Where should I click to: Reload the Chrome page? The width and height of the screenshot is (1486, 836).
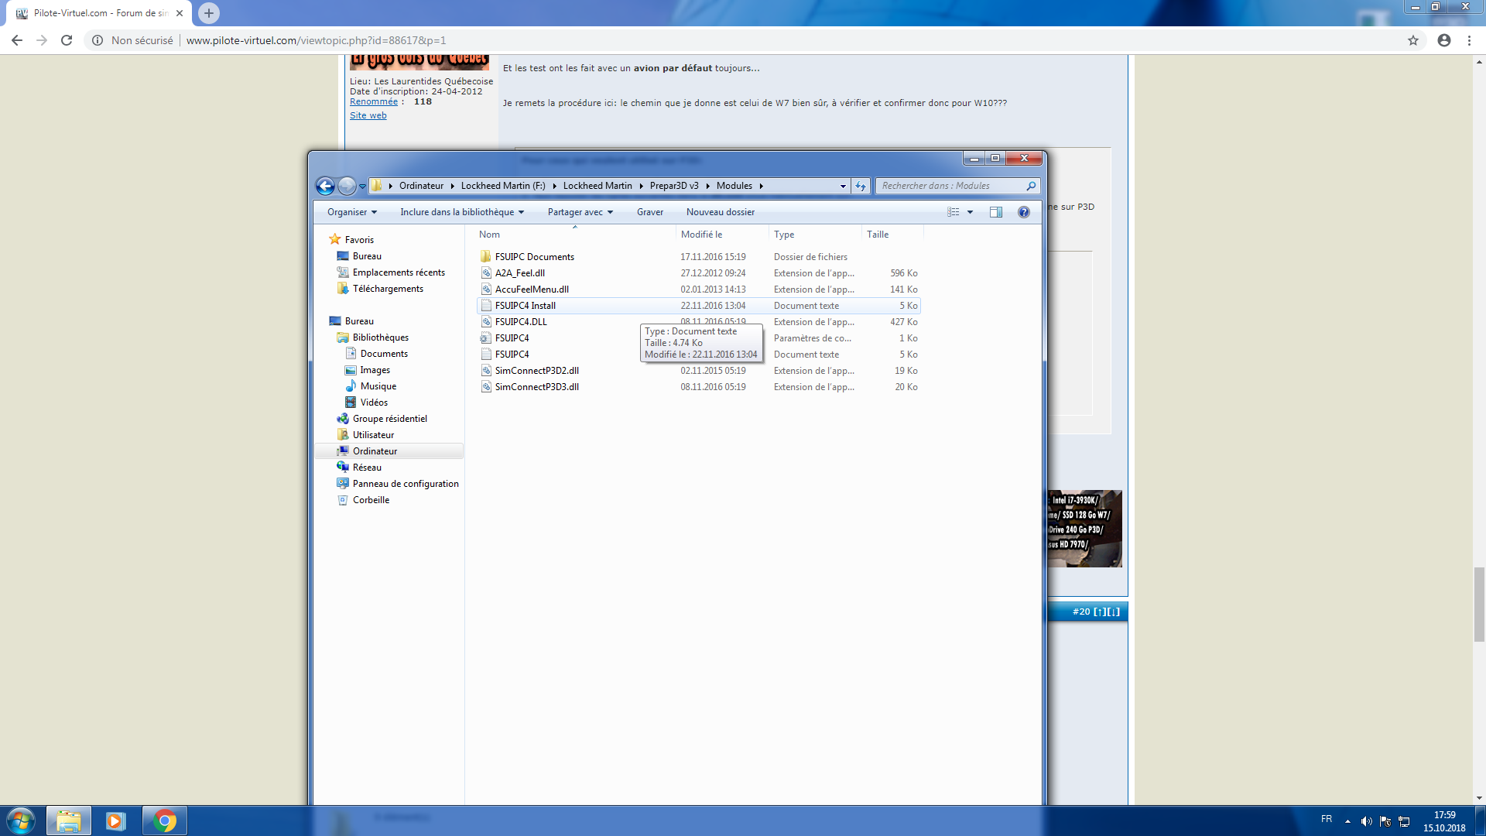point(67,40)
